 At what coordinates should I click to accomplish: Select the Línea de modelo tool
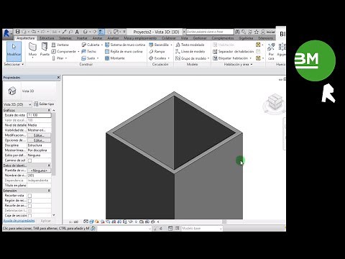pyautogui.click(x=190, y=51)
